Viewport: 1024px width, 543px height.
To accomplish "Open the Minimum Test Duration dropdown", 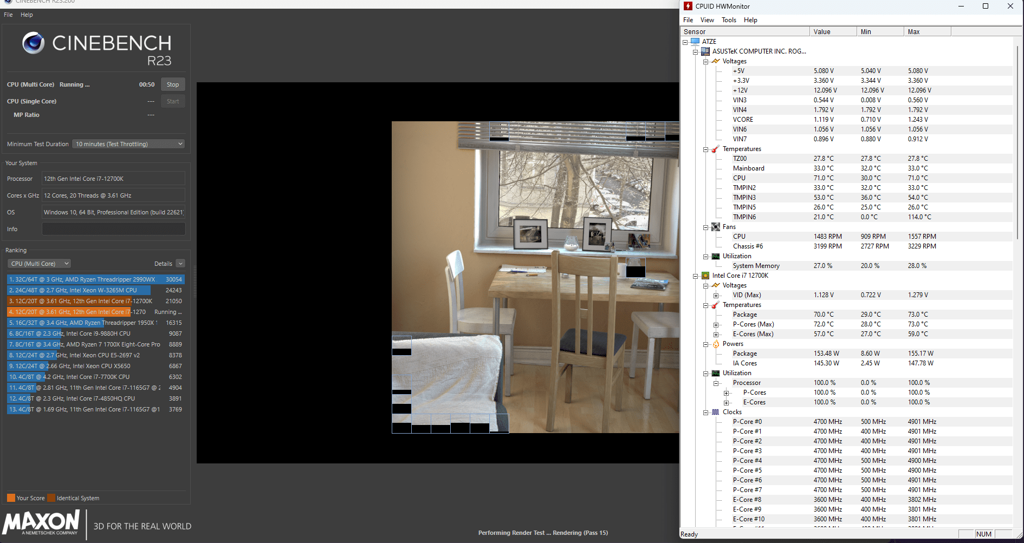I will [x=128, y=144].
